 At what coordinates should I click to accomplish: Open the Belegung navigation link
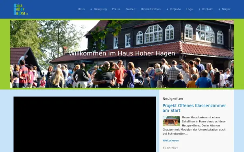pyautogui.click(x=100, y=9)
